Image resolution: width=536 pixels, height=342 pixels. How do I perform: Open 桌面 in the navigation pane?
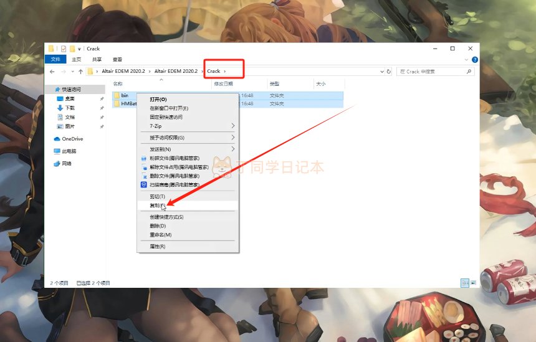70,98
